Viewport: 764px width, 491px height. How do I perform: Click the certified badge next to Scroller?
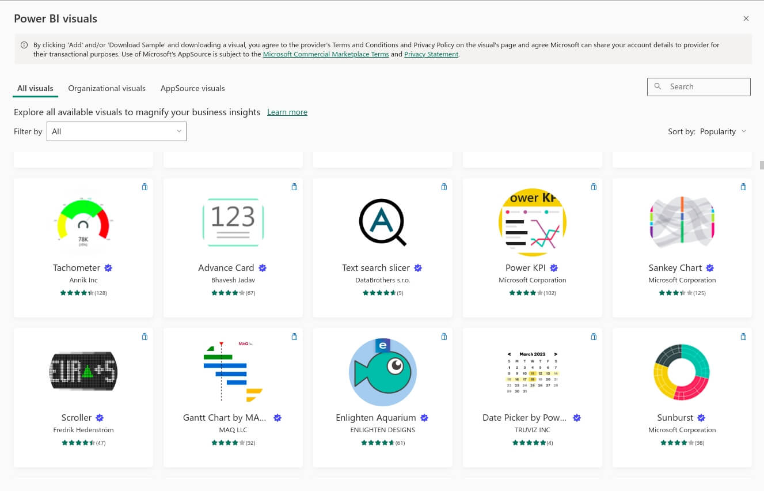tap(100, 418)
